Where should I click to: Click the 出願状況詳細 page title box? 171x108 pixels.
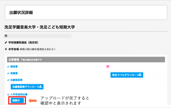(86, 13)
